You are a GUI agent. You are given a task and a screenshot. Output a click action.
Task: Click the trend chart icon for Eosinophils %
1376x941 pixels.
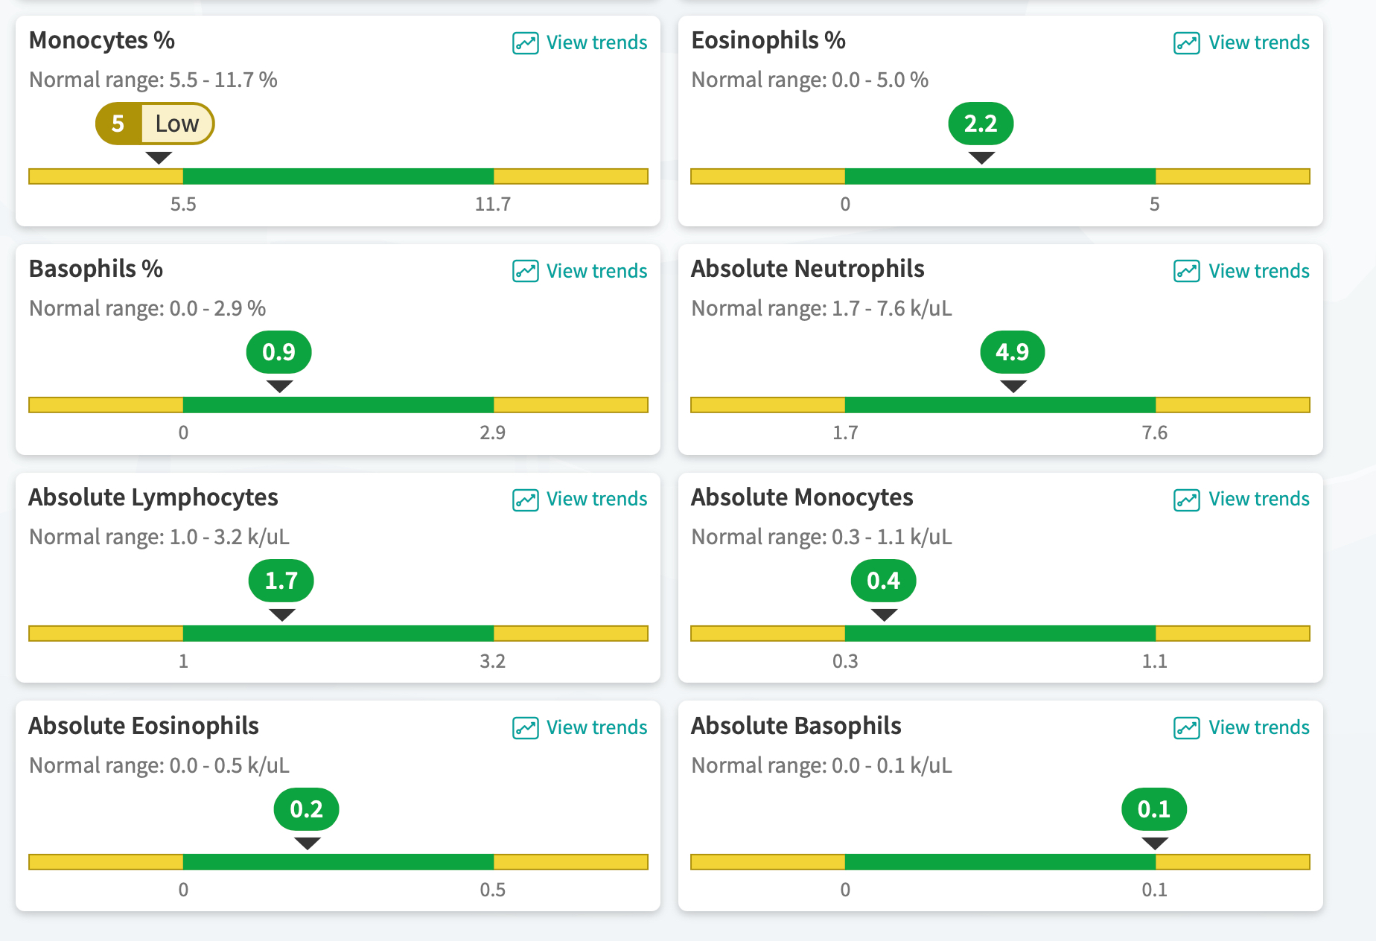pyautogui.click(x=1186, y=43)
